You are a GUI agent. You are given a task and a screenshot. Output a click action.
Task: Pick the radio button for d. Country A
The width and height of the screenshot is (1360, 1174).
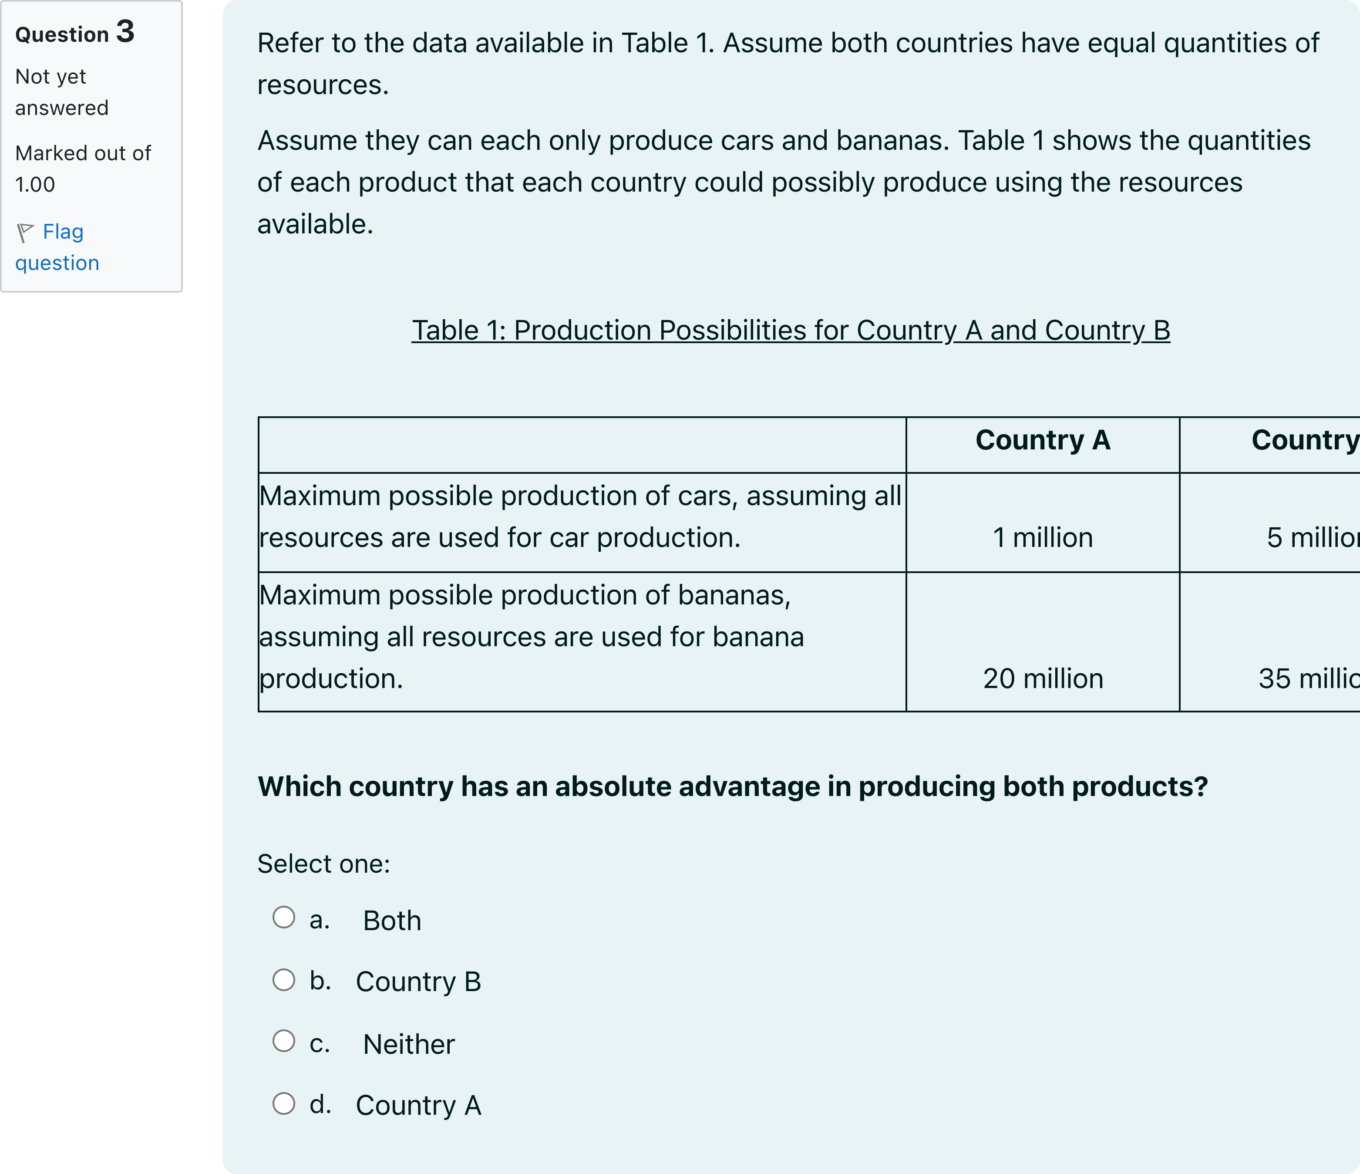283,1103
